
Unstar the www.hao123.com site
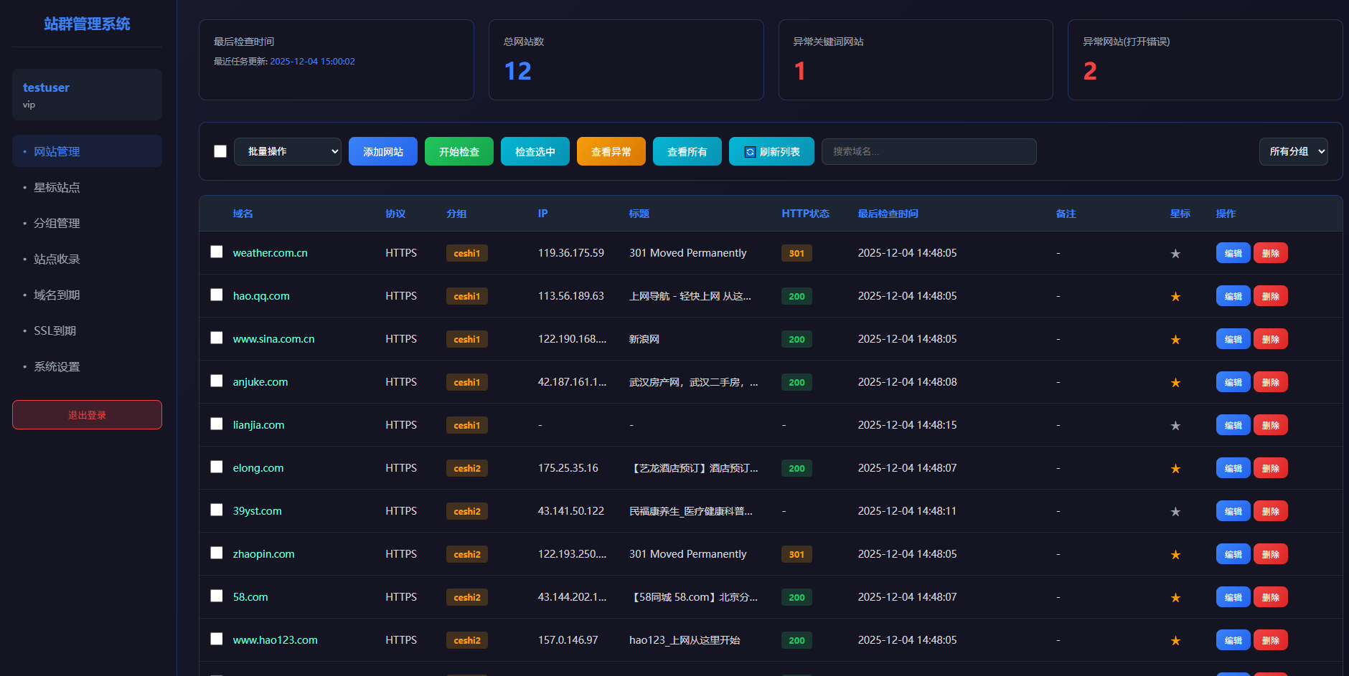tap(1175, 640)
